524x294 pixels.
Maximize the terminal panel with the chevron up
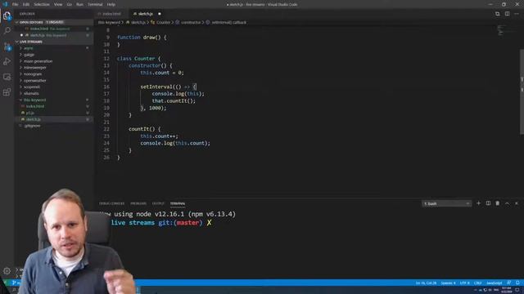point(507,203)
